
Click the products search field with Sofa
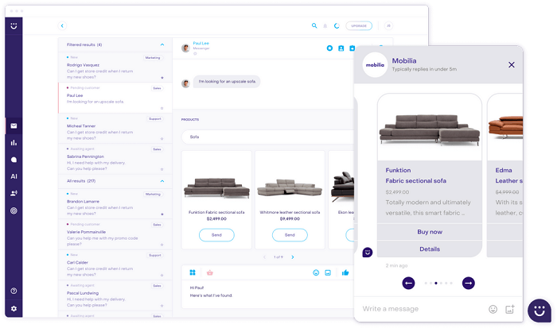click(x=268, y=137)
